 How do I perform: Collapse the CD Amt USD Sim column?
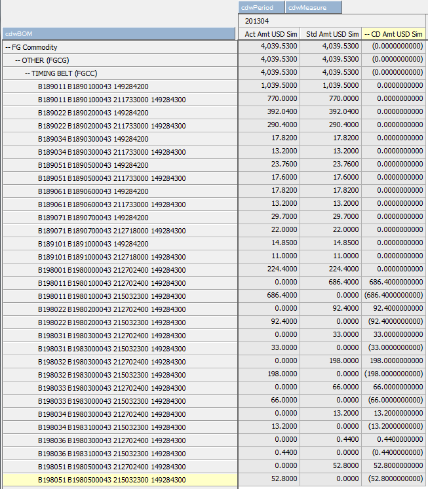[x=367, y=34]
